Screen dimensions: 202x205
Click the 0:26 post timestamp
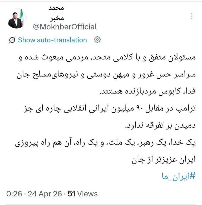[14, 194]
